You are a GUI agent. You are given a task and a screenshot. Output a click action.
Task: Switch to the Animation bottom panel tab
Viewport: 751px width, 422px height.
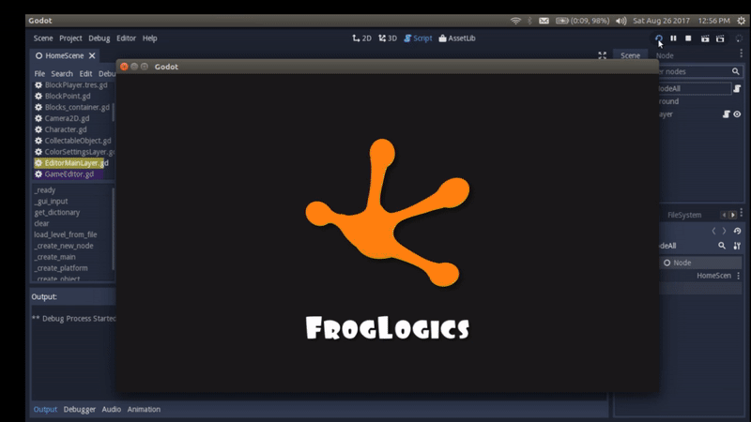click(x=144, y=410)
